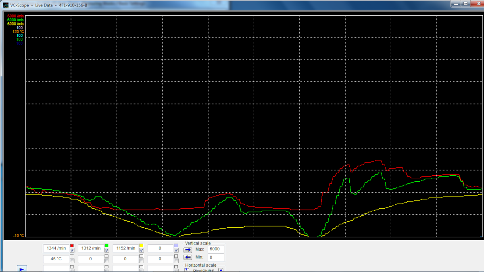
Task: Click the Horizontal scale up-arrow button
Action: (221, 270)
